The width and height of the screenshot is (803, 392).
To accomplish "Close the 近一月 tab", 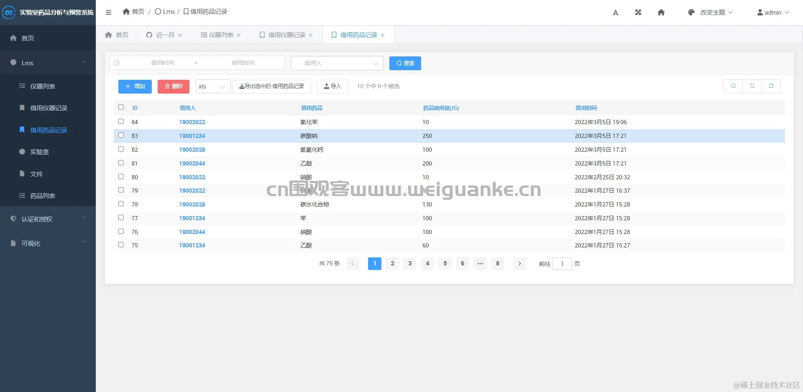I will (180, 35).
